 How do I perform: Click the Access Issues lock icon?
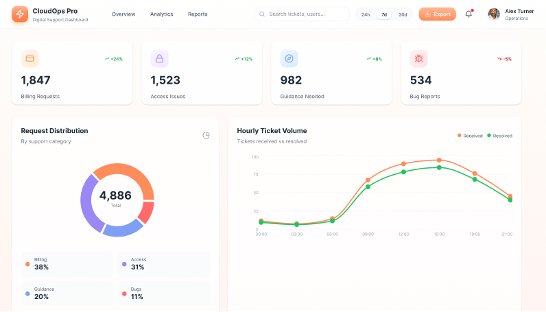point(159,58)
